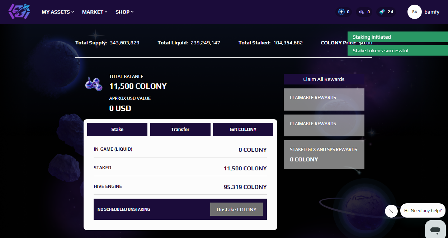Expand the My Assets dropdown menu

click(x=58, y=12)
